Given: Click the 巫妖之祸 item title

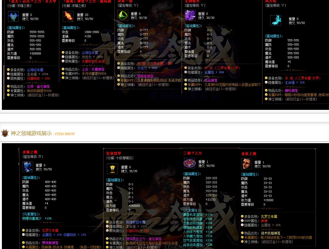Looking at the screenshot, I should 249,154.
